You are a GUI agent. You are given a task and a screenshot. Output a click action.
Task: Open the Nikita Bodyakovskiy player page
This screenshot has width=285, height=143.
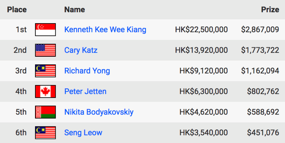[x=99, y=112]
